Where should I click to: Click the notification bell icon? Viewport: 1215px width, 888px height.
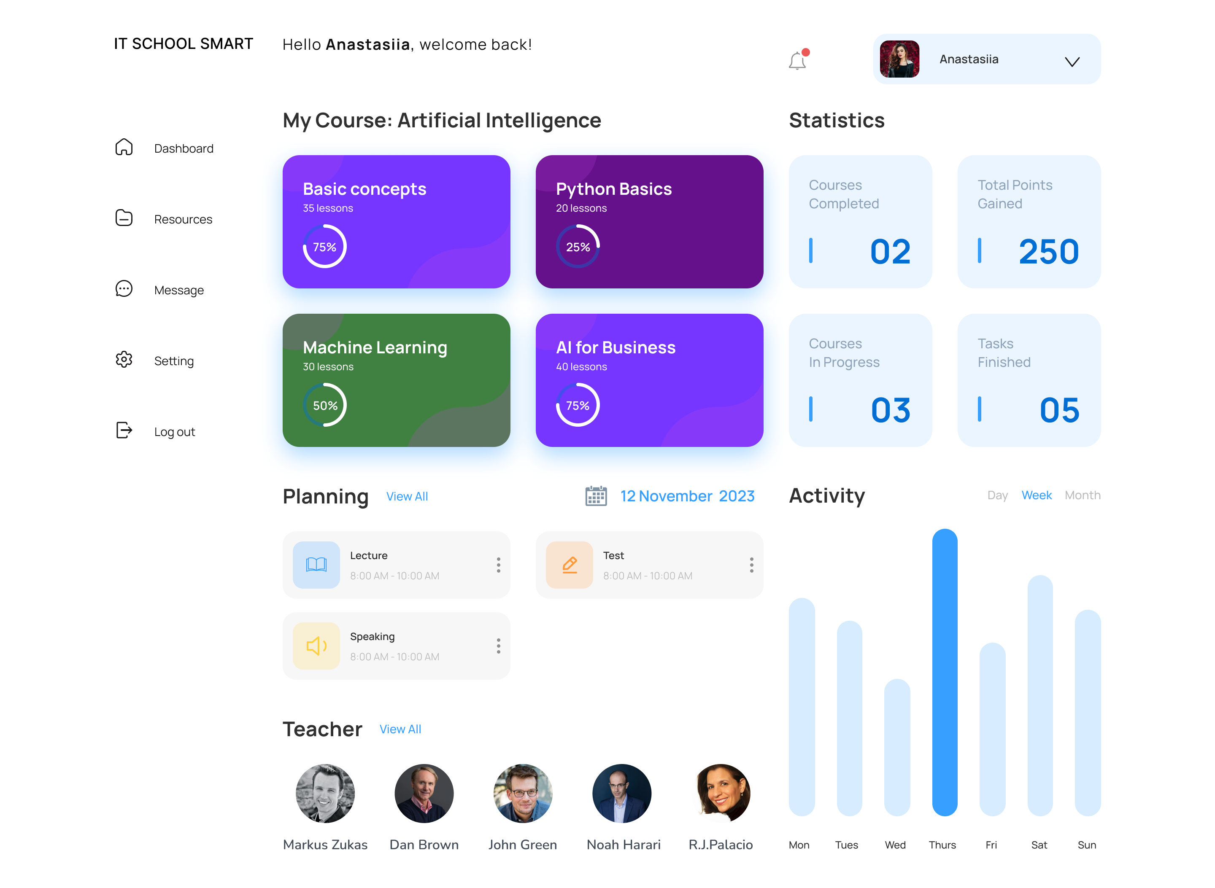point(797,61)
